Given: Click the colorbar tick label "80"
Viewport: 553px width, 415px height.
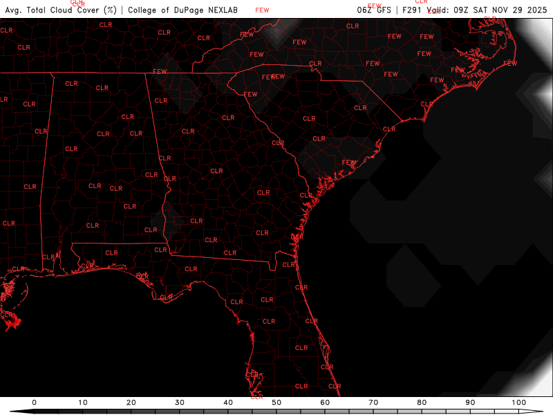Looking at the screenshot, I should [x=422, y=403].
